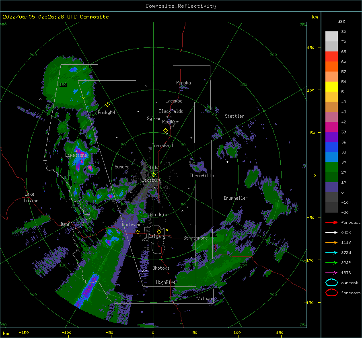Click the Okotoks label
Image resolution: width=362 pixels, height=338 pixels.
pos(161,268)
